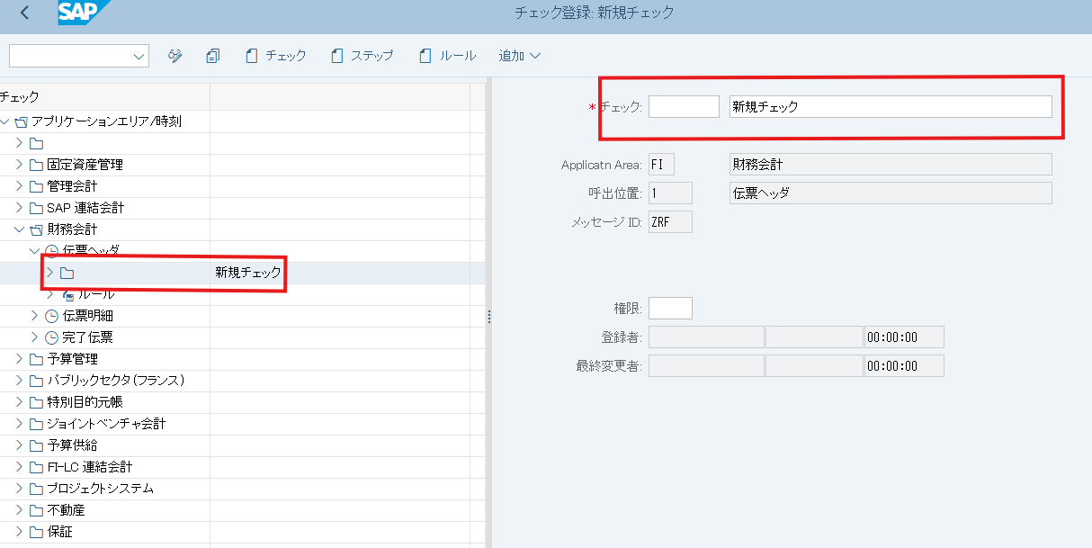Collapse the 財務会計 folder node
The image size is (1092, 548).
click(x=20, y=229)
